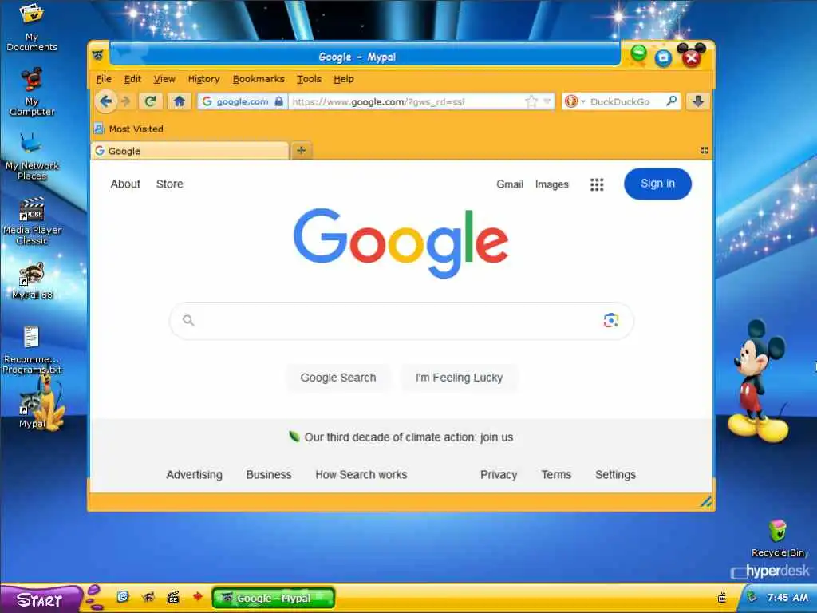
Task: Click the Mypal raccoon title bar icon
Action: tap(98, 55)
